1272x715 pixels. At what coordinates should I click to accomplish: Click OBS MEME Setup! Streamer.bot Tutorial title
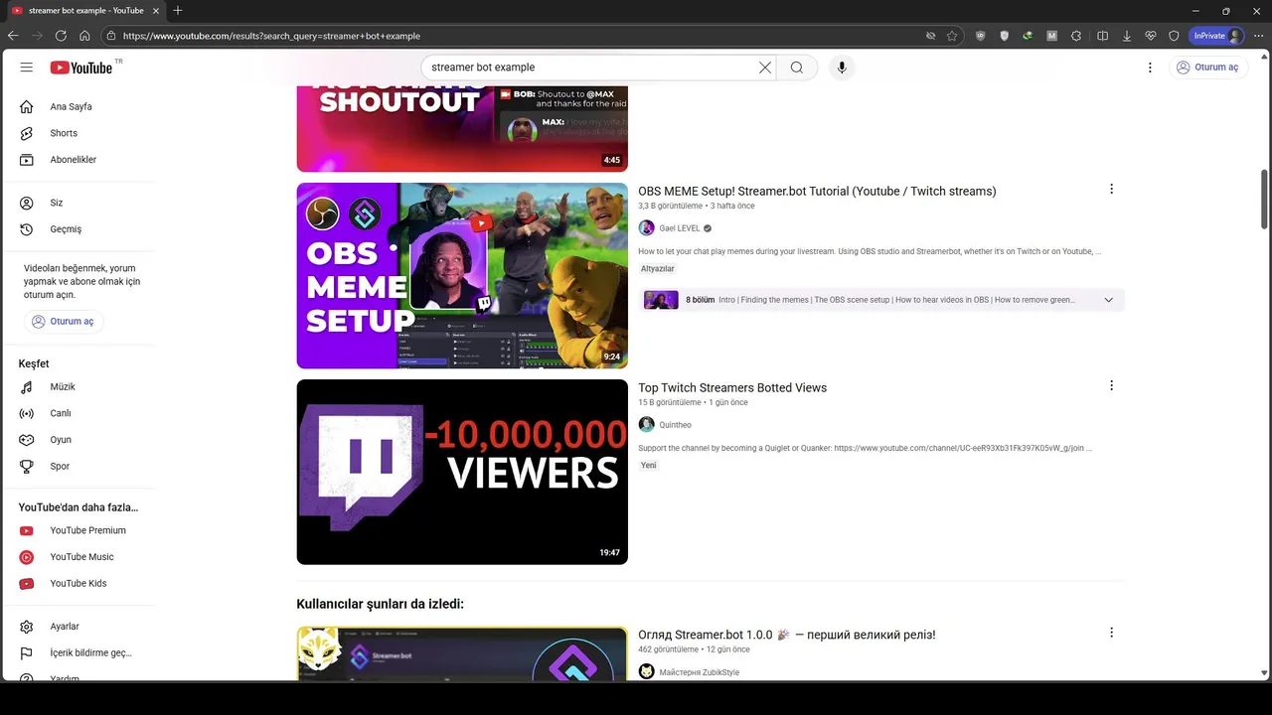pos(817,191)
